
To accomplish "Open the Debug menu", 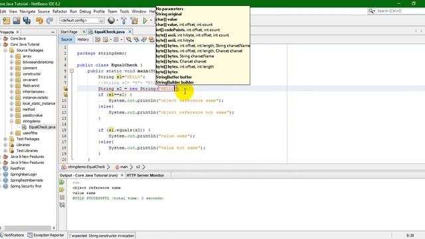I will pos(85,11).
